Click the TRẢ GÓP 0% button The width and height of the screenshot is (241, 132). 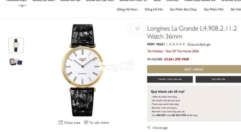218,79
